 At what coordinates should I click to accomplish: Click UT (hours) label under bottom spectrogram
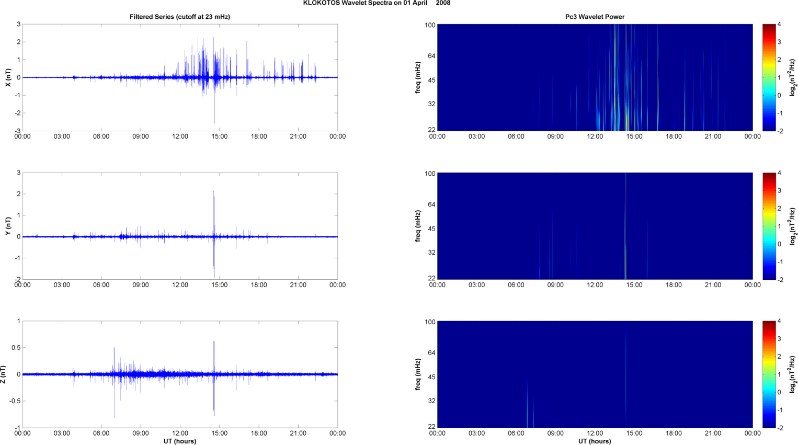[x=595, y=441]
